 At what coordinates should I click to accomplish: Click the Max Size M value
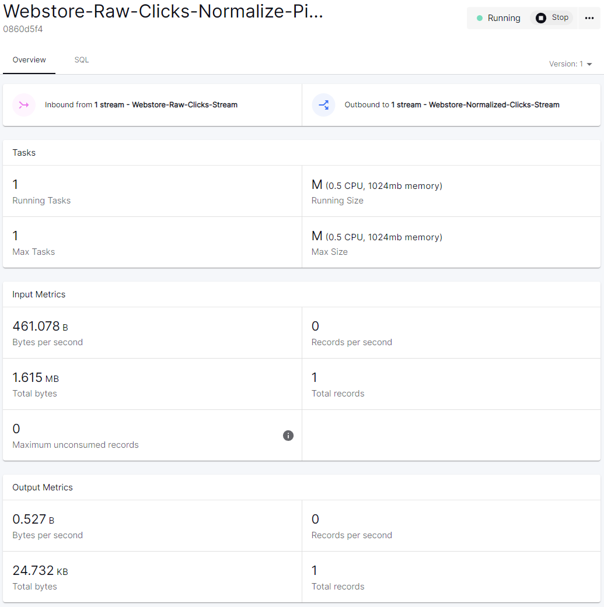click(x=317, y=236)
